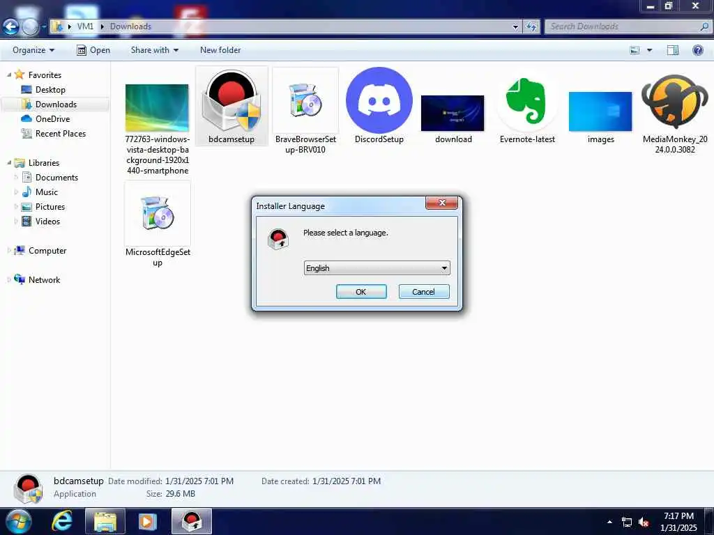714x535 pixels.
Task: Click the File Explorer taskbar icon
Action: click(105, 521)
